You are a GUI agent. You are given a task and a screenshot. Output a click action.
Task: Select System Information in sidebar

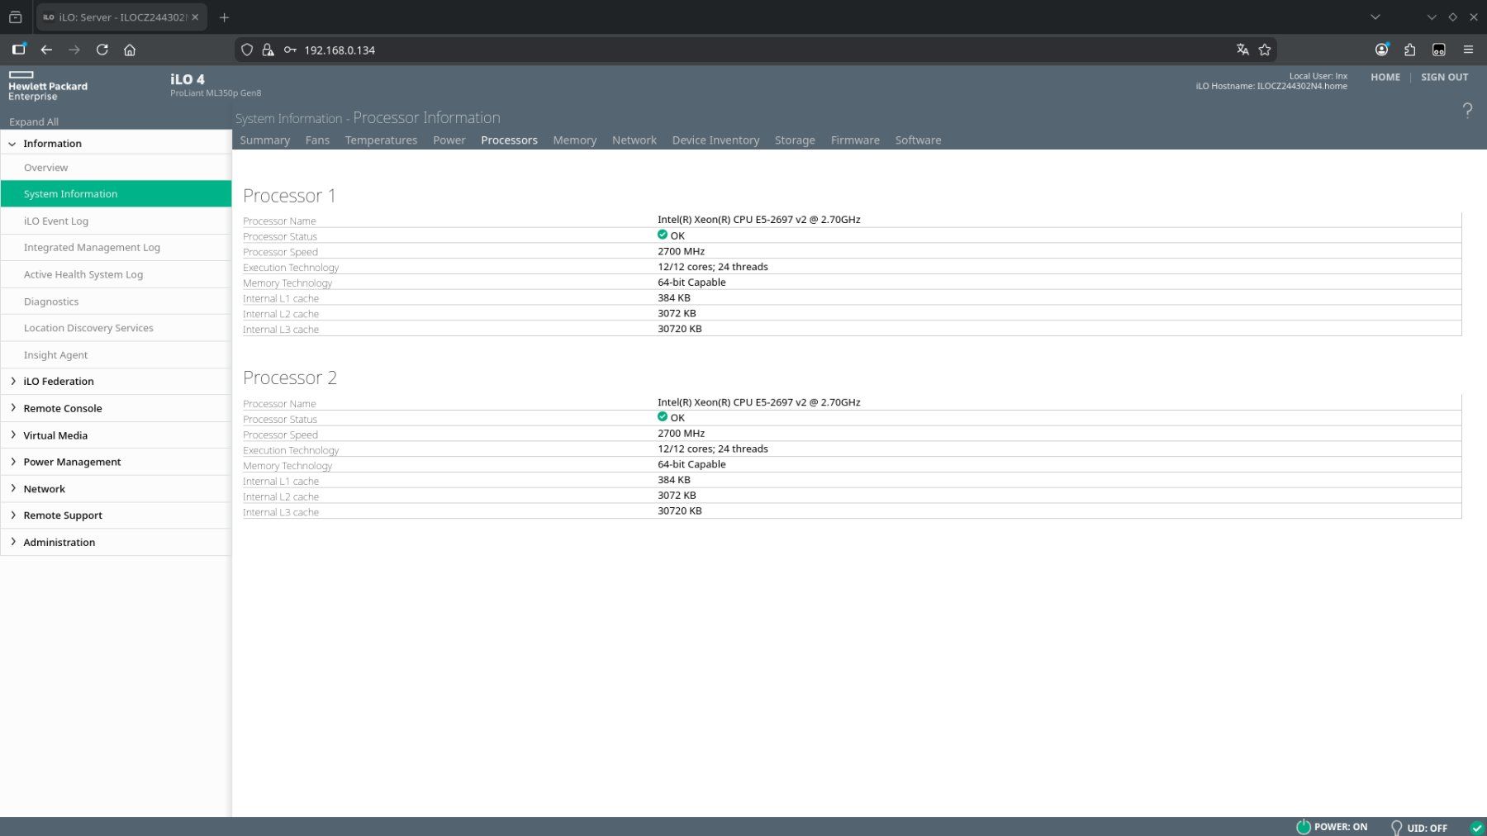click(116, 194)
